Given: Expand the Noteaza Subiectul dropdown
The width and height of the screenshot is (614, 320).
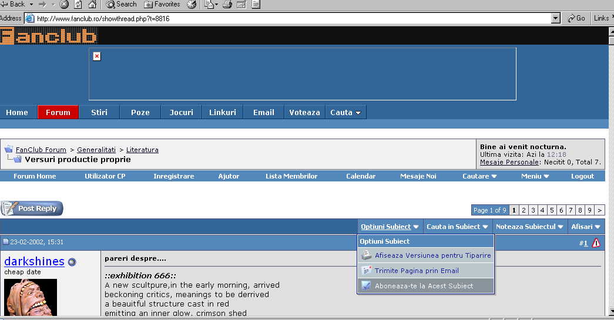Looking at the screenshot, I should pos(529,227).
